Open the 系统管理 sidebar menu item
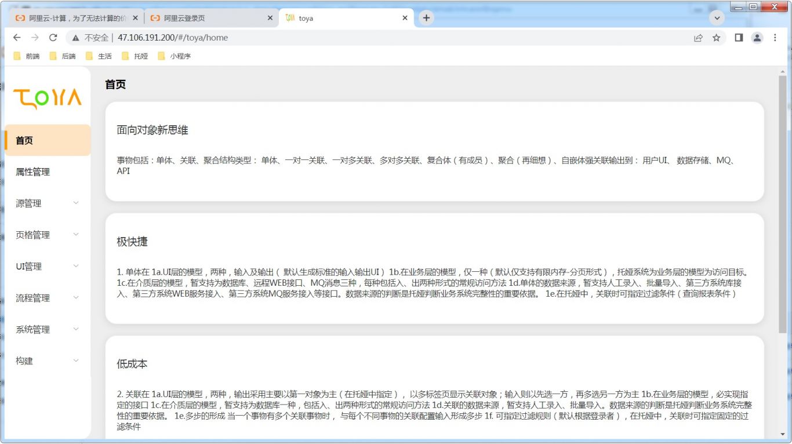Image resolution: width=792 pixels, height=444 pixels. point(48,329)
